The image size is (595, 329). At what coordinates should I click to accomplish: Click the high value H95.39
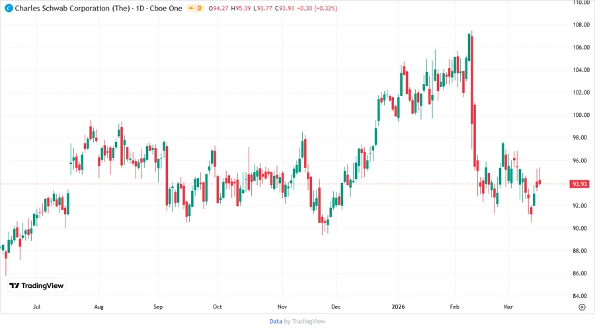241,8
